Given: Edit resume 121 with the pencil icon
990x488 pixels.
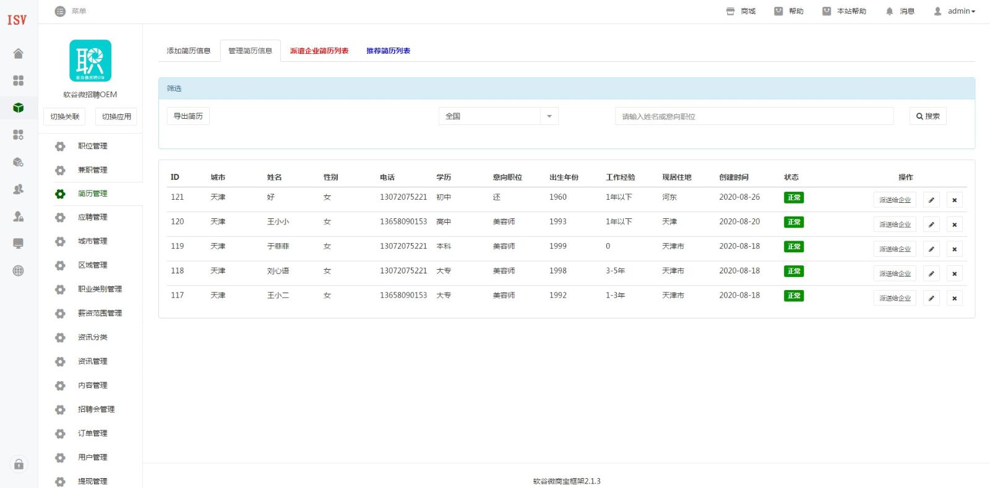Looking at the screenshot, I should 931,200.
